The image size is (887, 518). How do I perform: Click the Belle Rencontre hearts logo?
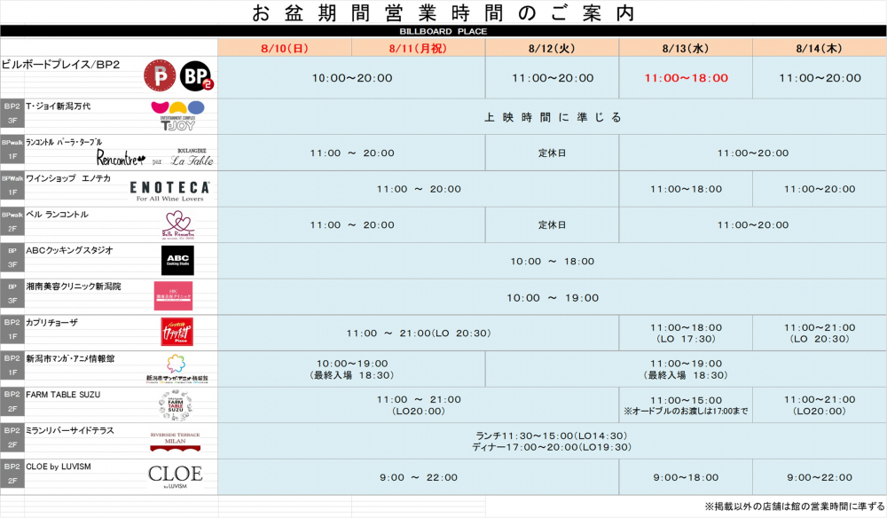pyautogui.click(x=178, y=224)
